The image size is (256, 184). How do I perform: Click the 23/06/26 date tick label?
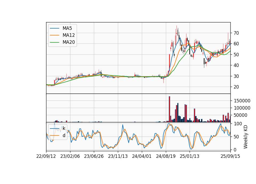94,156
